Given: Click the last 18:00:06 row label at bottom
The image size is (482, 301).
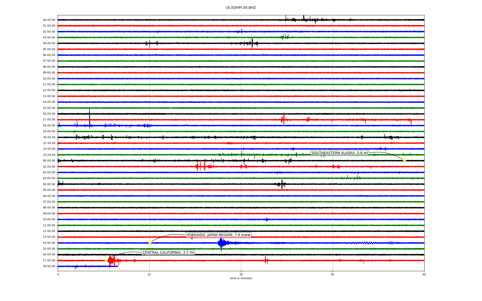Looking at the screenshot, I should [x=49, y=266].
